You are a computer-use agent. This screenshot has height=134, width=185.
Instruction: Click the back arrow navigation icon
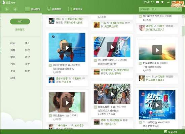coord(7,9)
